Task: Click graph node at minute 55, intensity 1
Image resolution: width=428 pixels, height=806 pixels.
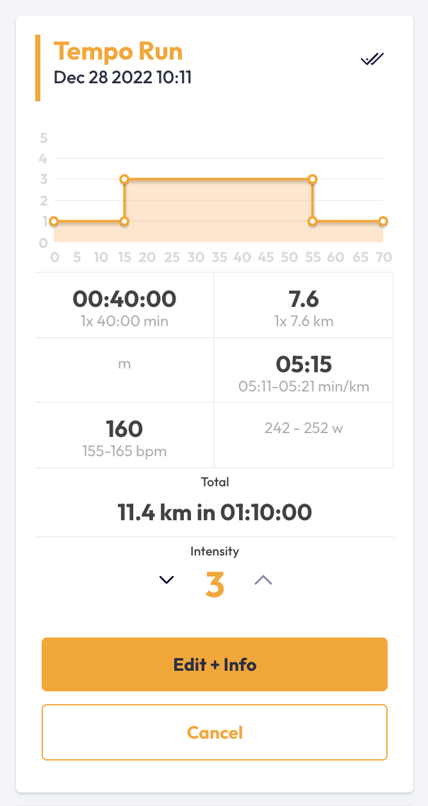Action: [313, 222]
